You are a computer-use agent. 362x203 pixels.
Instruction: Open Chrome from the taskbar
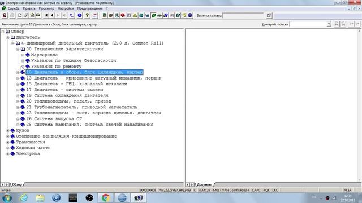click(x=106, y=197)
